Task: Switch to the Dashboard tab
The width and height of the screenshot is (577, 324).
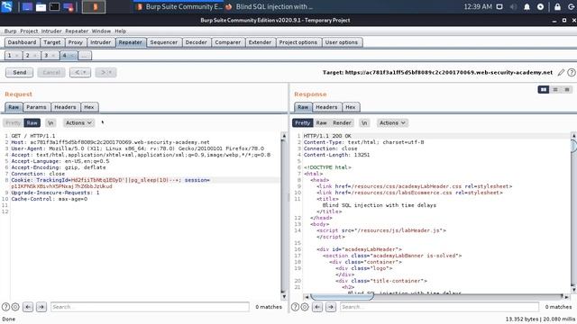Action: (x=22, y=42)
